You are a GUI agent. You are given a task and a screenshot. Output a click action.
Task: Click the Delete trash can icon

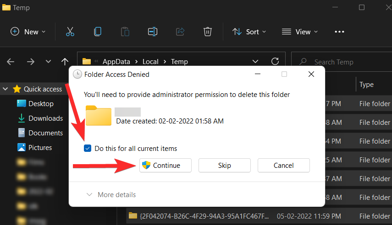point(208,32)
